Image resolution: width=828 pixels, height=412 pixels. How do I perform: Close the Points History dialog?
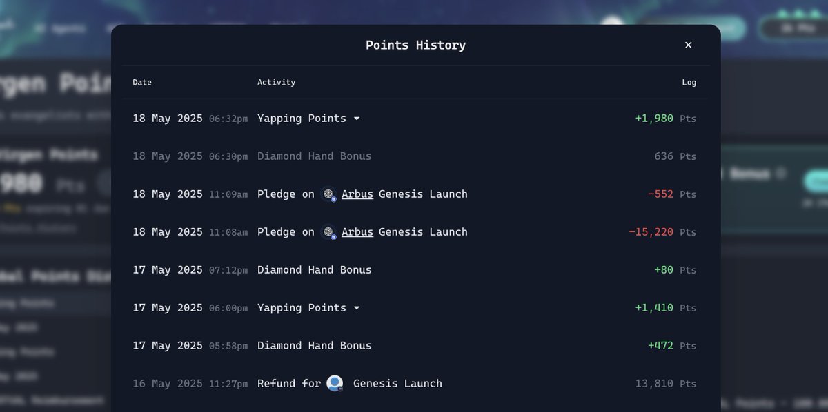[x=688, y=45]
